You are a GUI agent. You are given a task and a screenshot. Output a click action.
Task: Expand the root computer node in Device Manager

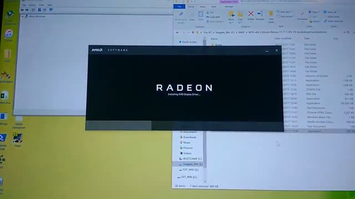22,17
